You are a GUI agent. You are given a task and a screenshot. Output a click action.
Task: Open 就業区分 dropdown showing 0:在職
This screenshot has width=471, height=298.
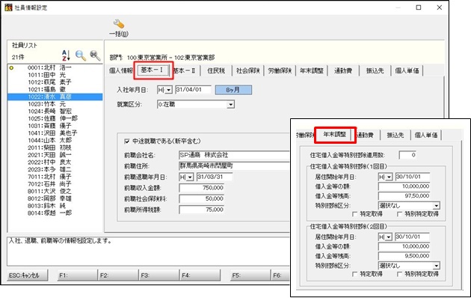point(230,105)
